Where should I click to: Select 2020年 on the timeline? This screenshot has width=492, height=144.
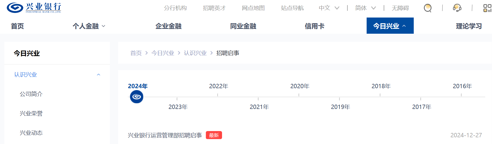(300, 86)
